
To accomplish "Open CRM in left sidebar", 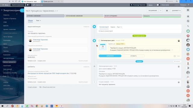I will pos(5,22).
